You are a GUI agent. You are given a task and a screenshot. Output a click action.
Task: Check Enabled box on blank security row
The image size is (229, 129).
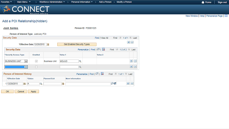click(36, 67)
